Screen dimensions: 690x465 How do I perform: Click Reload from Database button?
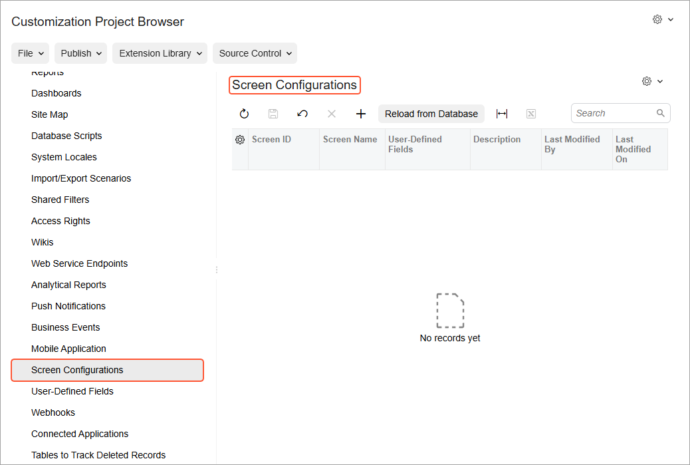pyautogui.click(x=431, y=114)
